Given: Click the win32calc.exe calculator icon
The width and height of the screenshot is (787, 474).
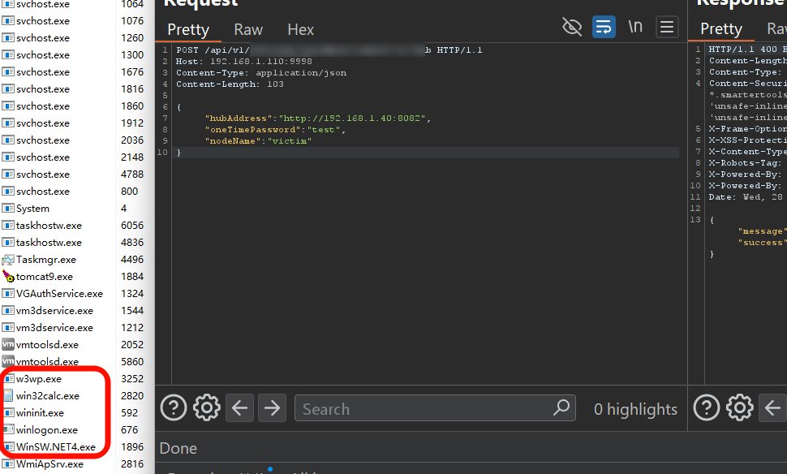Looking at the screenshot, I should click(8, 395).
